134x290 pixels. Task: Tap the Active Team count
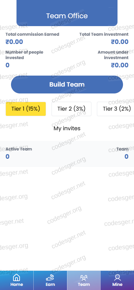[8, 157]
